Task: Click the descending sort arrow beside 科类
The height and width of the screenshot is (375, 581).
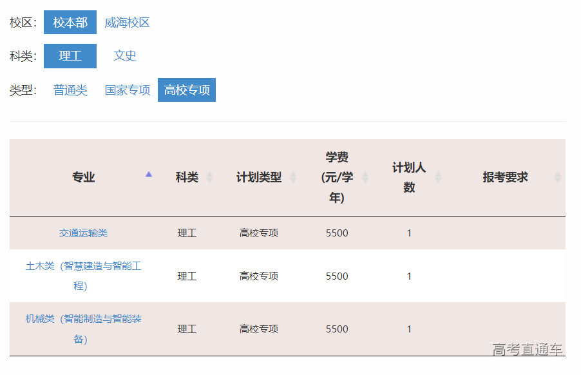Action: coord(209,180)
